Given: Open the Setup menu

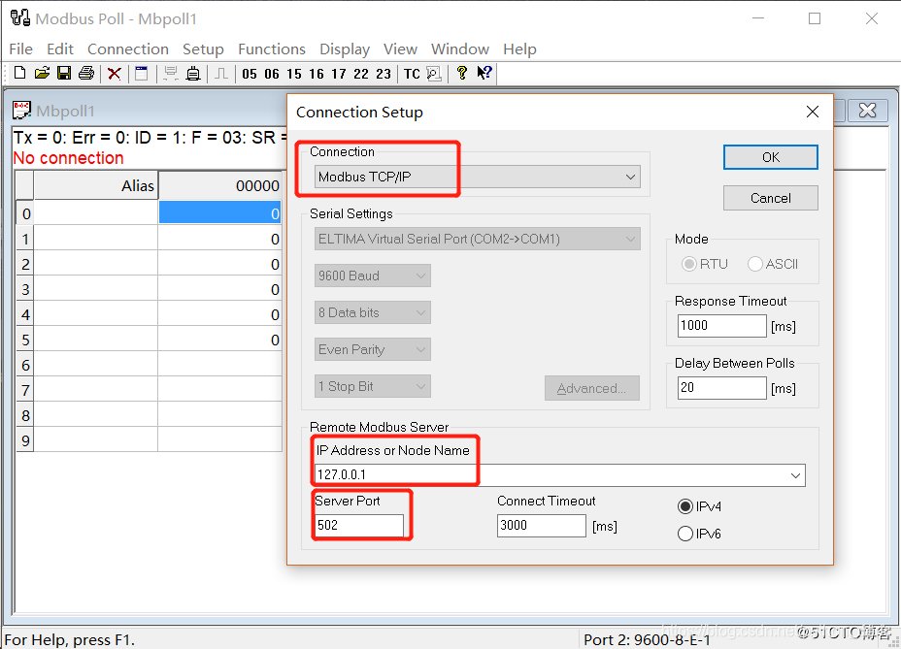Looking at the screenshot, I should click(x=203, y=49).
